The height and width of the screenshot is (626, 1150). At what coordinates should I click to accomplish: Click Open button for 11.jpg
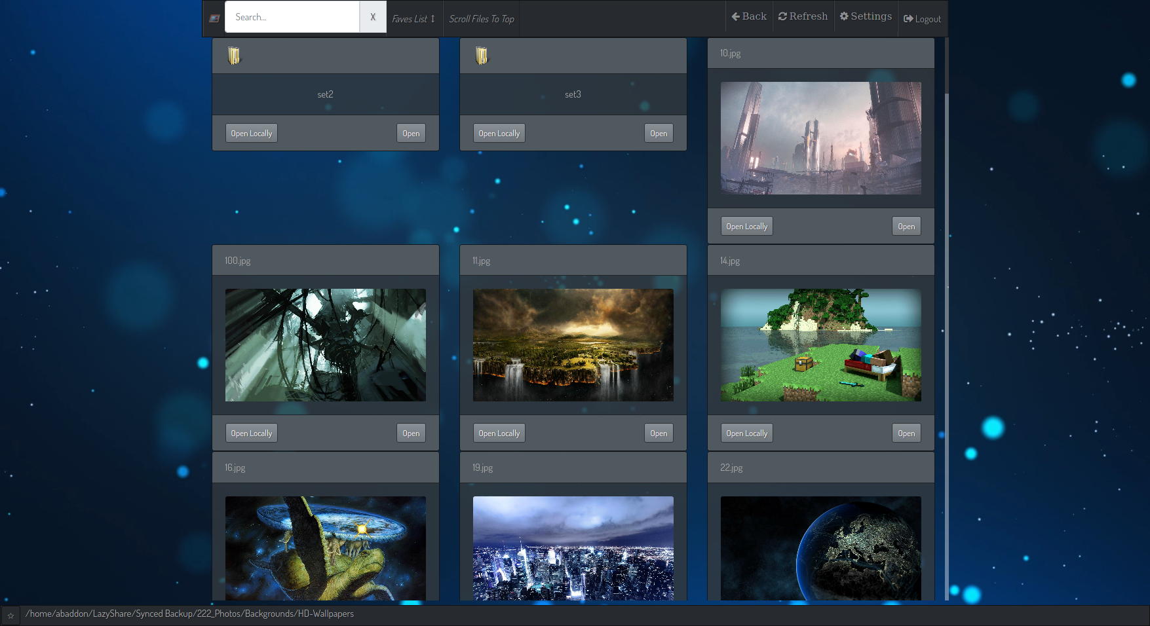tap(659, 433)
